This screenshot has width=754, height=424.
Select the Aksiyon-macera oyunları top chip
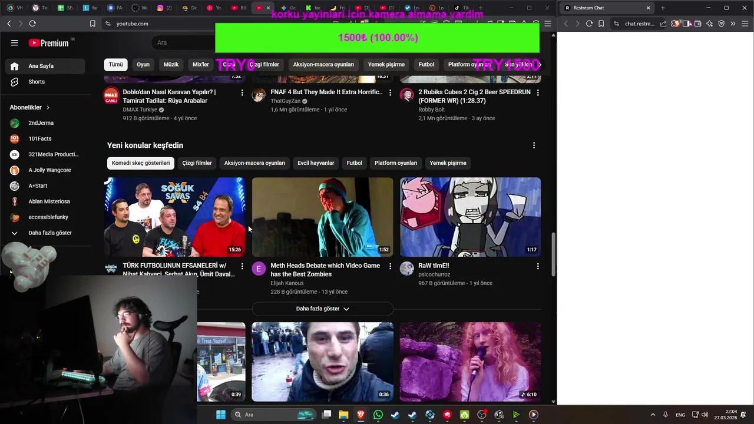[323, 64]
